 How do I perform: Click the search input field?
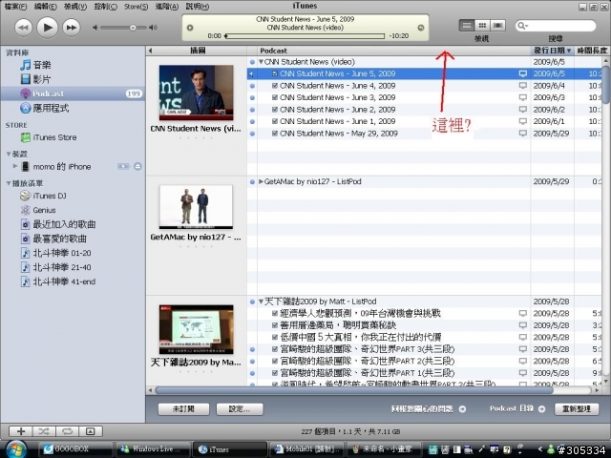(556, 26)
